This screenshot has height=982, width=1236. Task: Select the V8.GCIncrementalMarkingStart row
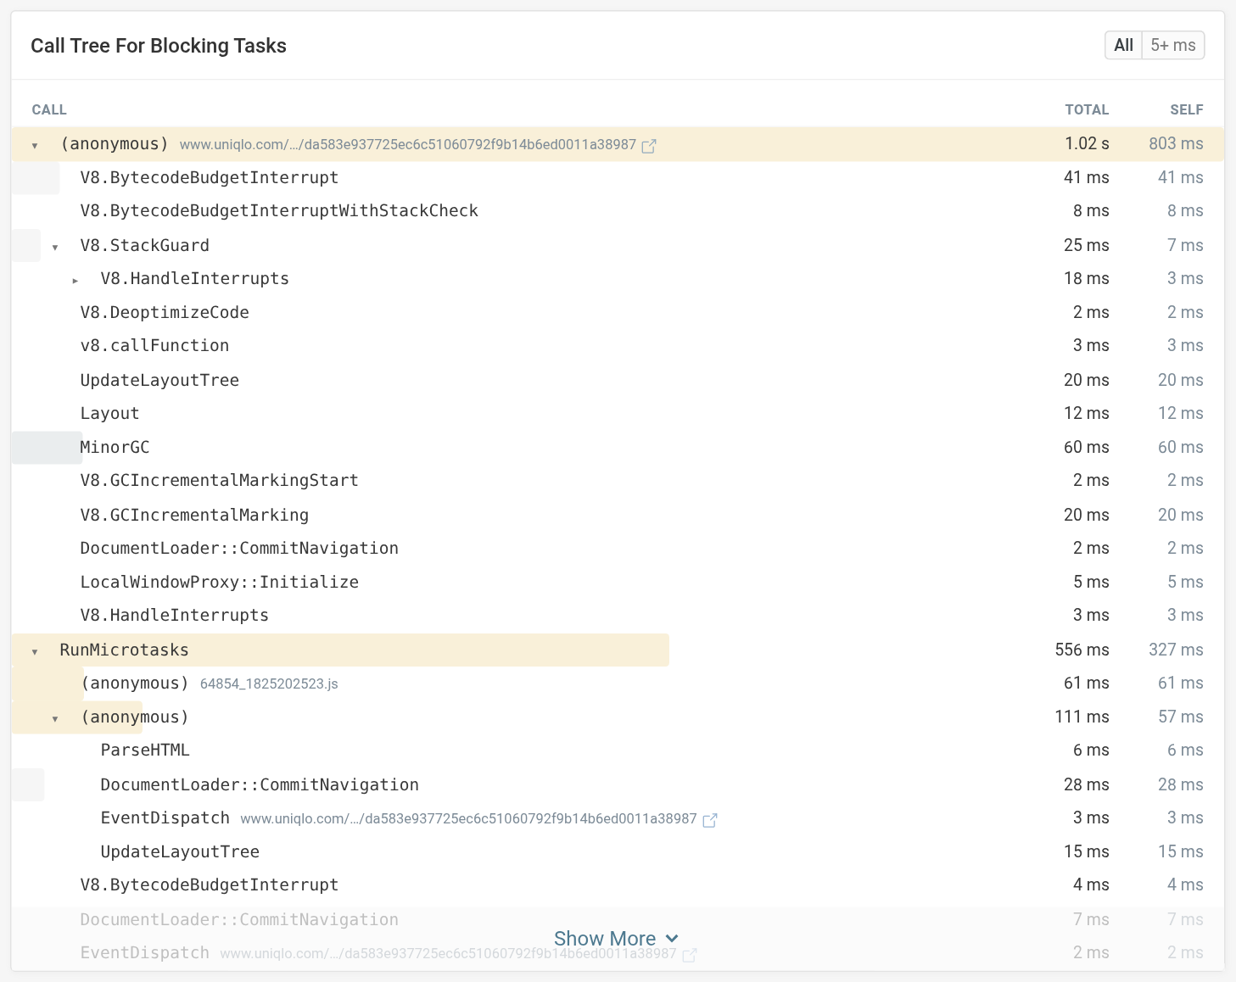coord(618,480)
